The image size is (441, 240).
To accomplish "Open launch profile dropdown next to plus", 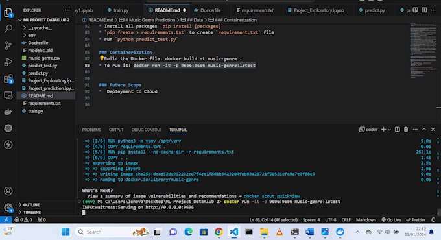I will [x=389, y=130].
